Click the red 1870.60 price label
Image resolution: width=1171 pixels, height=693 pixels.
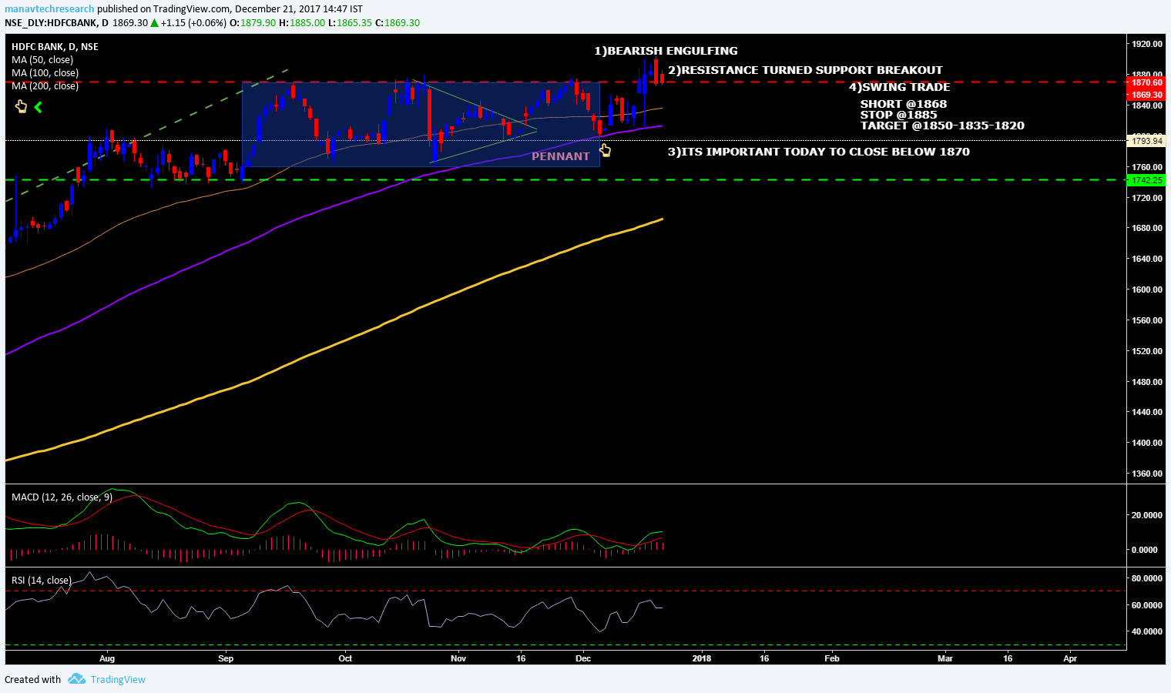click(1146, 82)
